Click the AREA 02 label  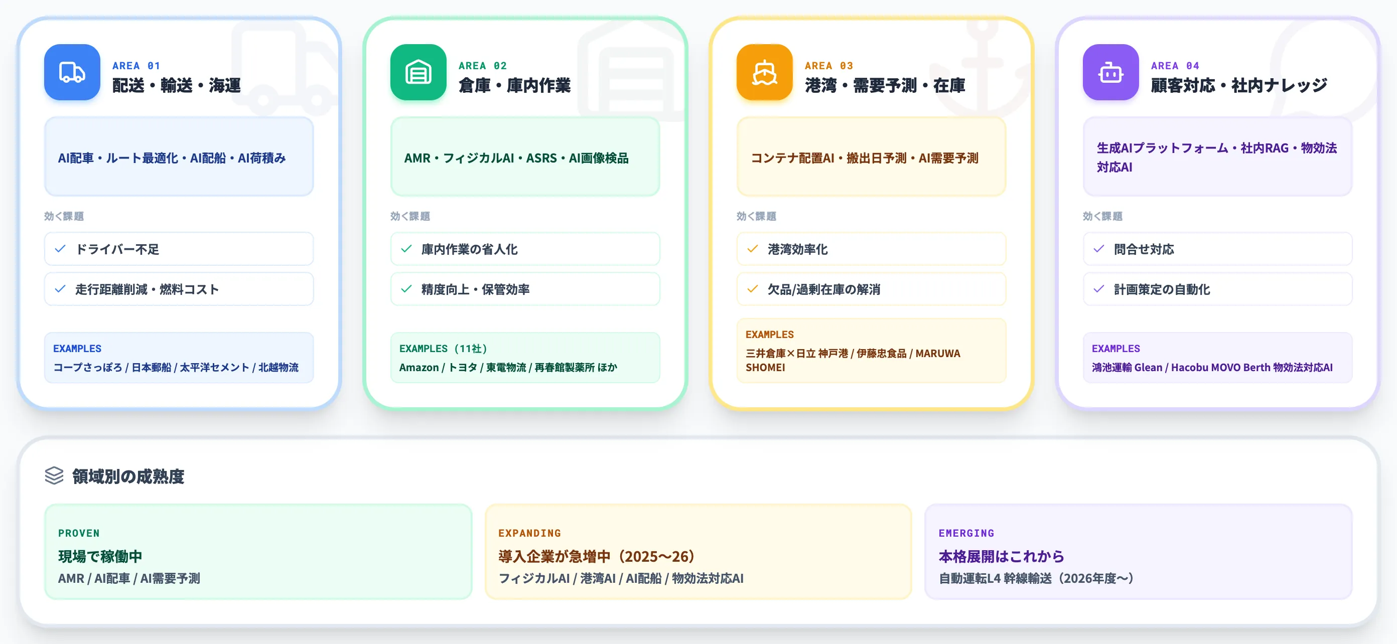(x=482, y=66)
